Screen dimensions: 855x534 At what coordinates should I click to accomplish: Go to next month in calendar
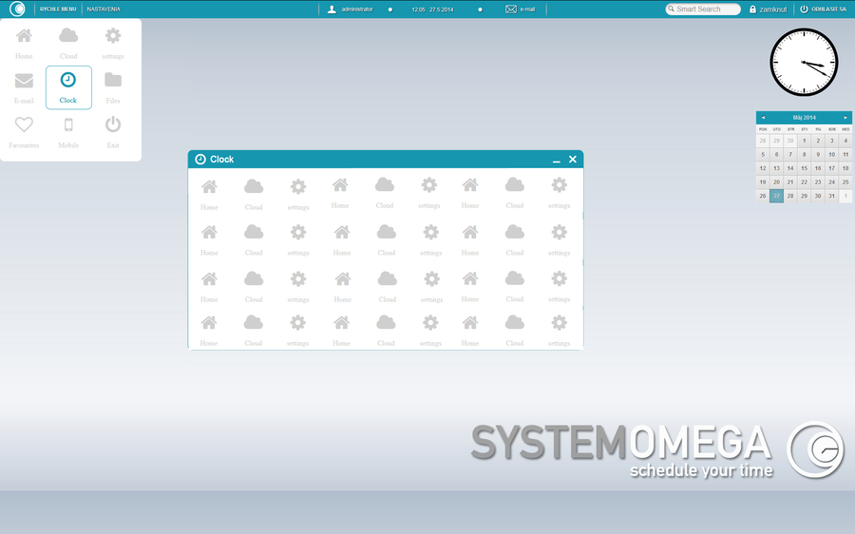(x=845, y=118)
